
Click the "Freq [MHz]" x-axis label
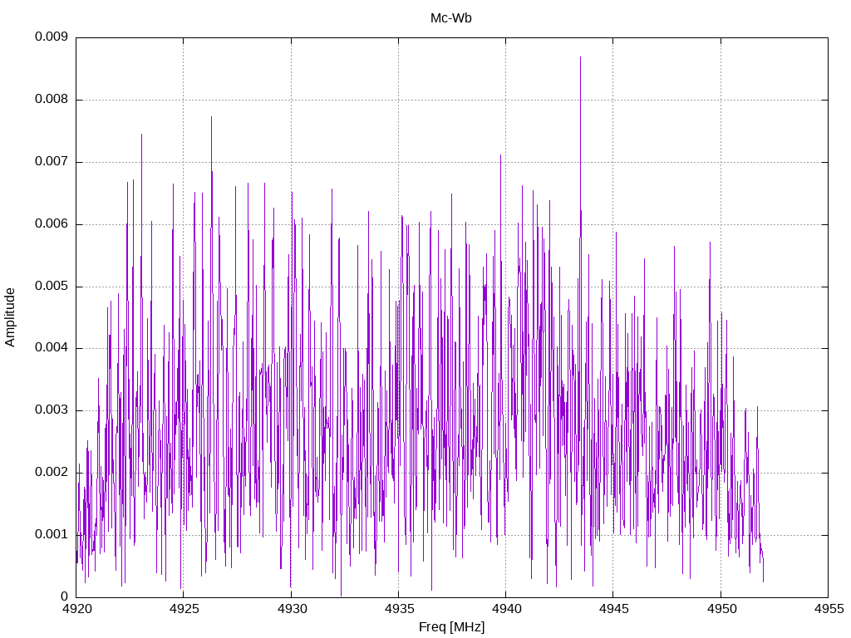pos(451,627)
